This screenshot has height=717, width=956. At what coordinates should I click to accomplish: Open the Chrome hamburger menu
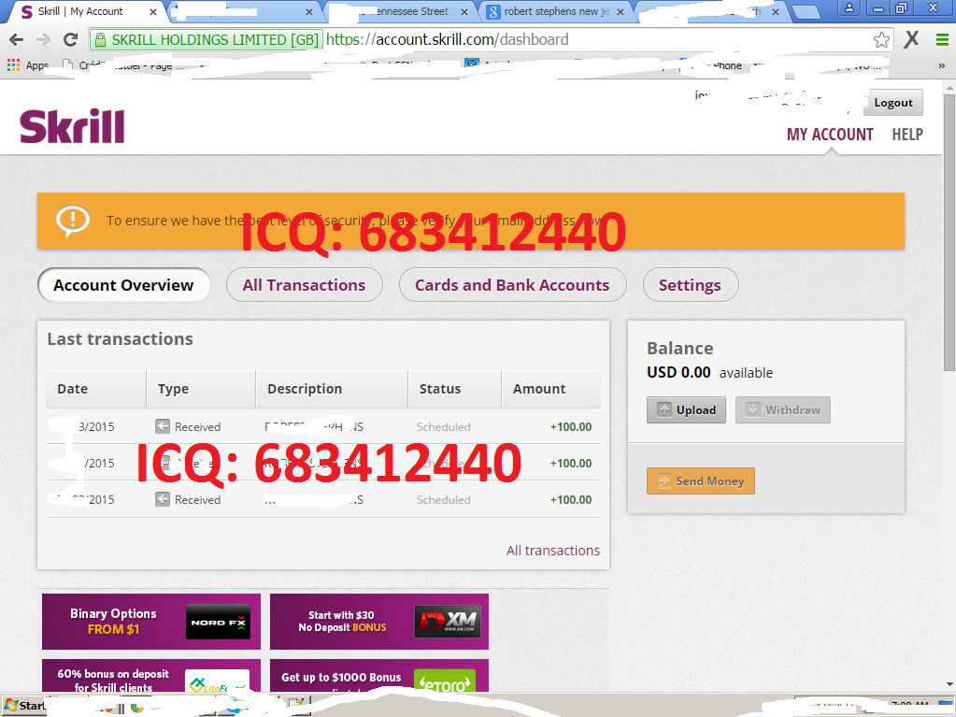(941, 40)
